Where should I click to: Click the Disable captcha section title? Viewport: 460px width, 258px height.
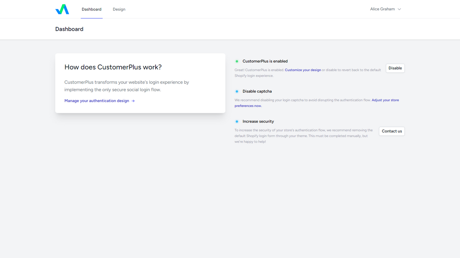(257, 91)
